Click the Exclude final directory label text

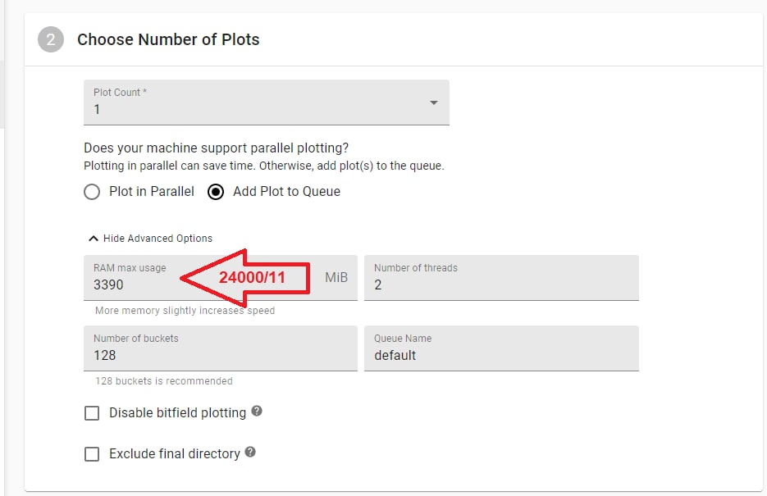(x=175, y=454)
